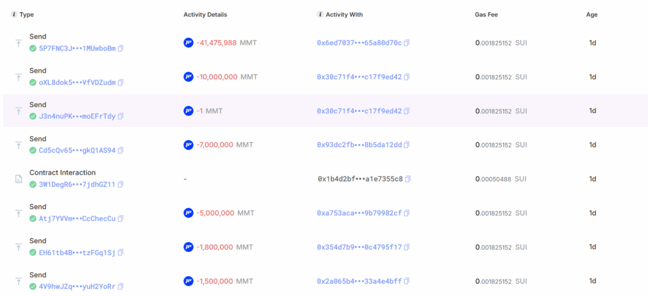The image size is (648, 296).
Task: Click info icon next to Type header
Action: (14, 15)
